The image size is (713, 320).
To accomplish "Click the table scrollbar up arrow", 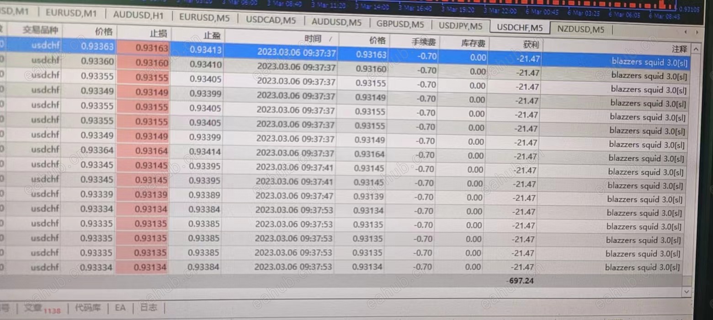I will pyautogui.click(x=696, y=49).
